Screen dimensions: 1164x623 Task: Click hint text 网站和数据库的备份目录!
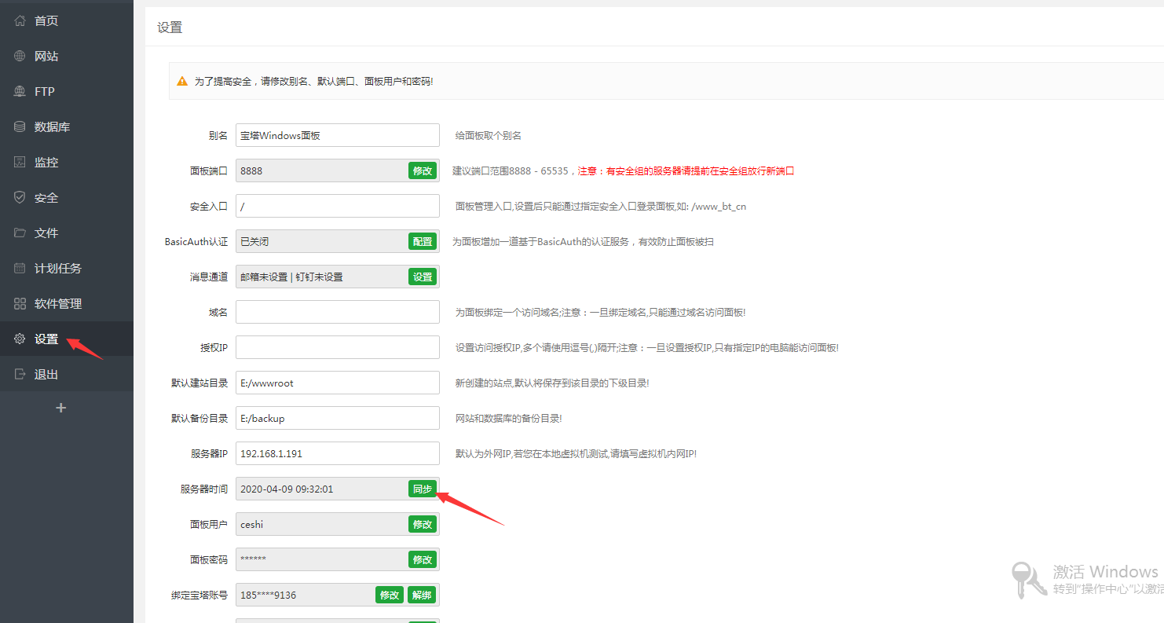[x=509, y=418]
